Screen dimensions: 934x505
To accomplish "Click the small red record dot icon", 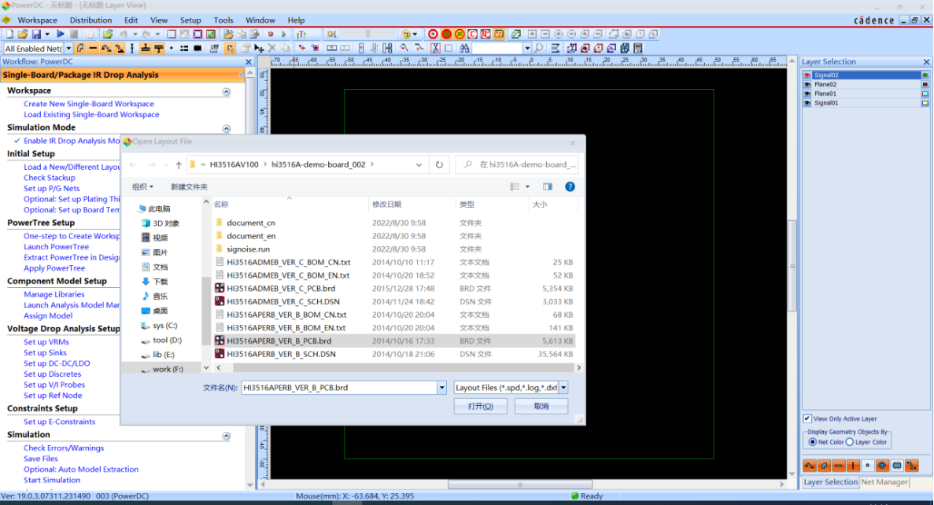I will (x=271, y=34).
